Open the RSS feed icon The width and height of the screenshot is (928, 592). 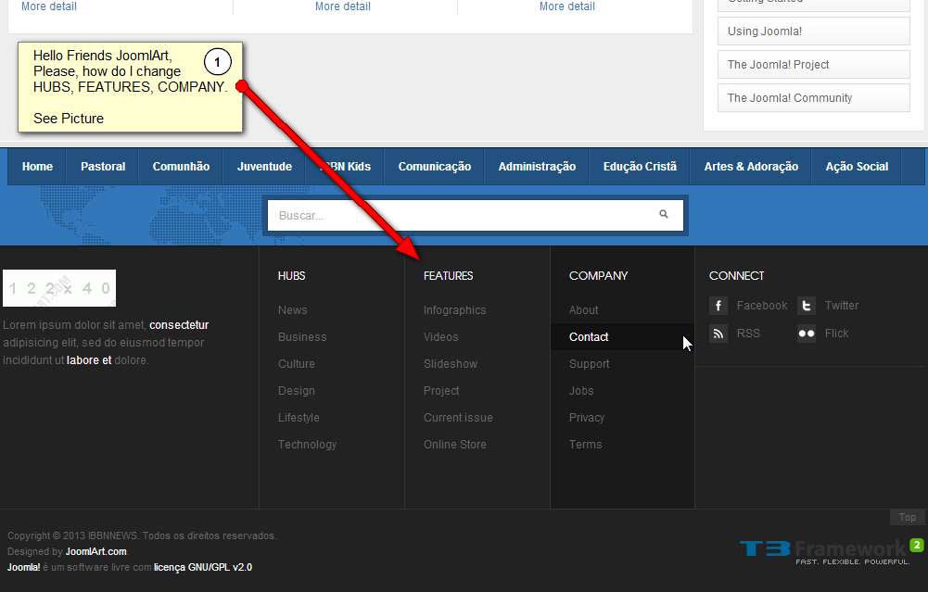tap(718, 334)
